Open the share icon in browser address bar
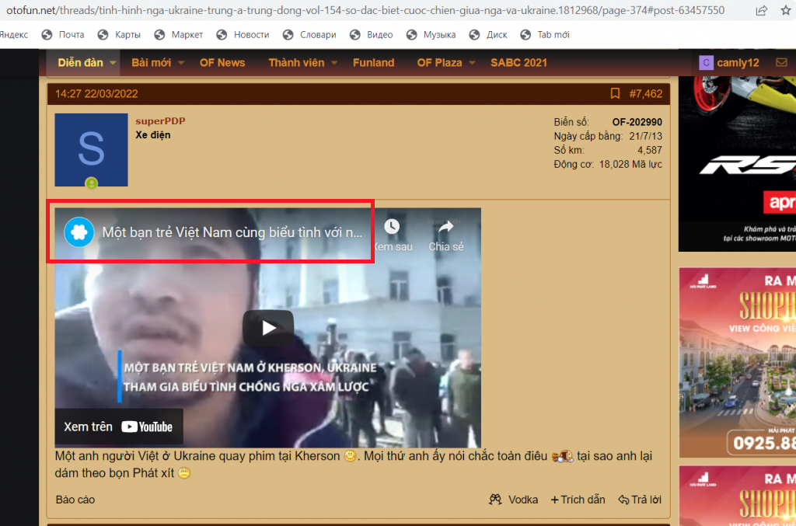Screen dimensions: 796x526 [x=761, y=10]
